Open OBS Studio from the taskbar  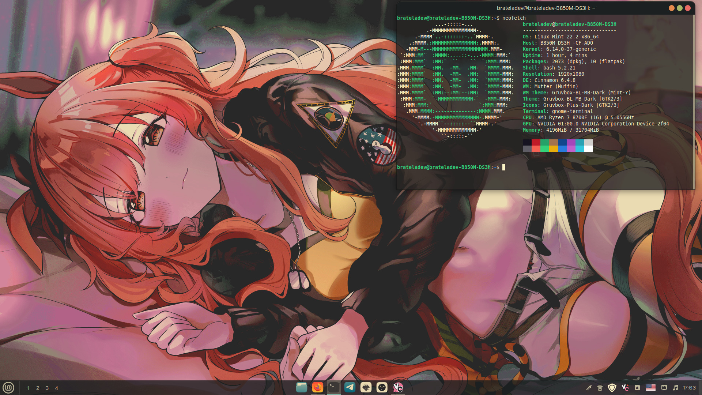click(382, 387)
